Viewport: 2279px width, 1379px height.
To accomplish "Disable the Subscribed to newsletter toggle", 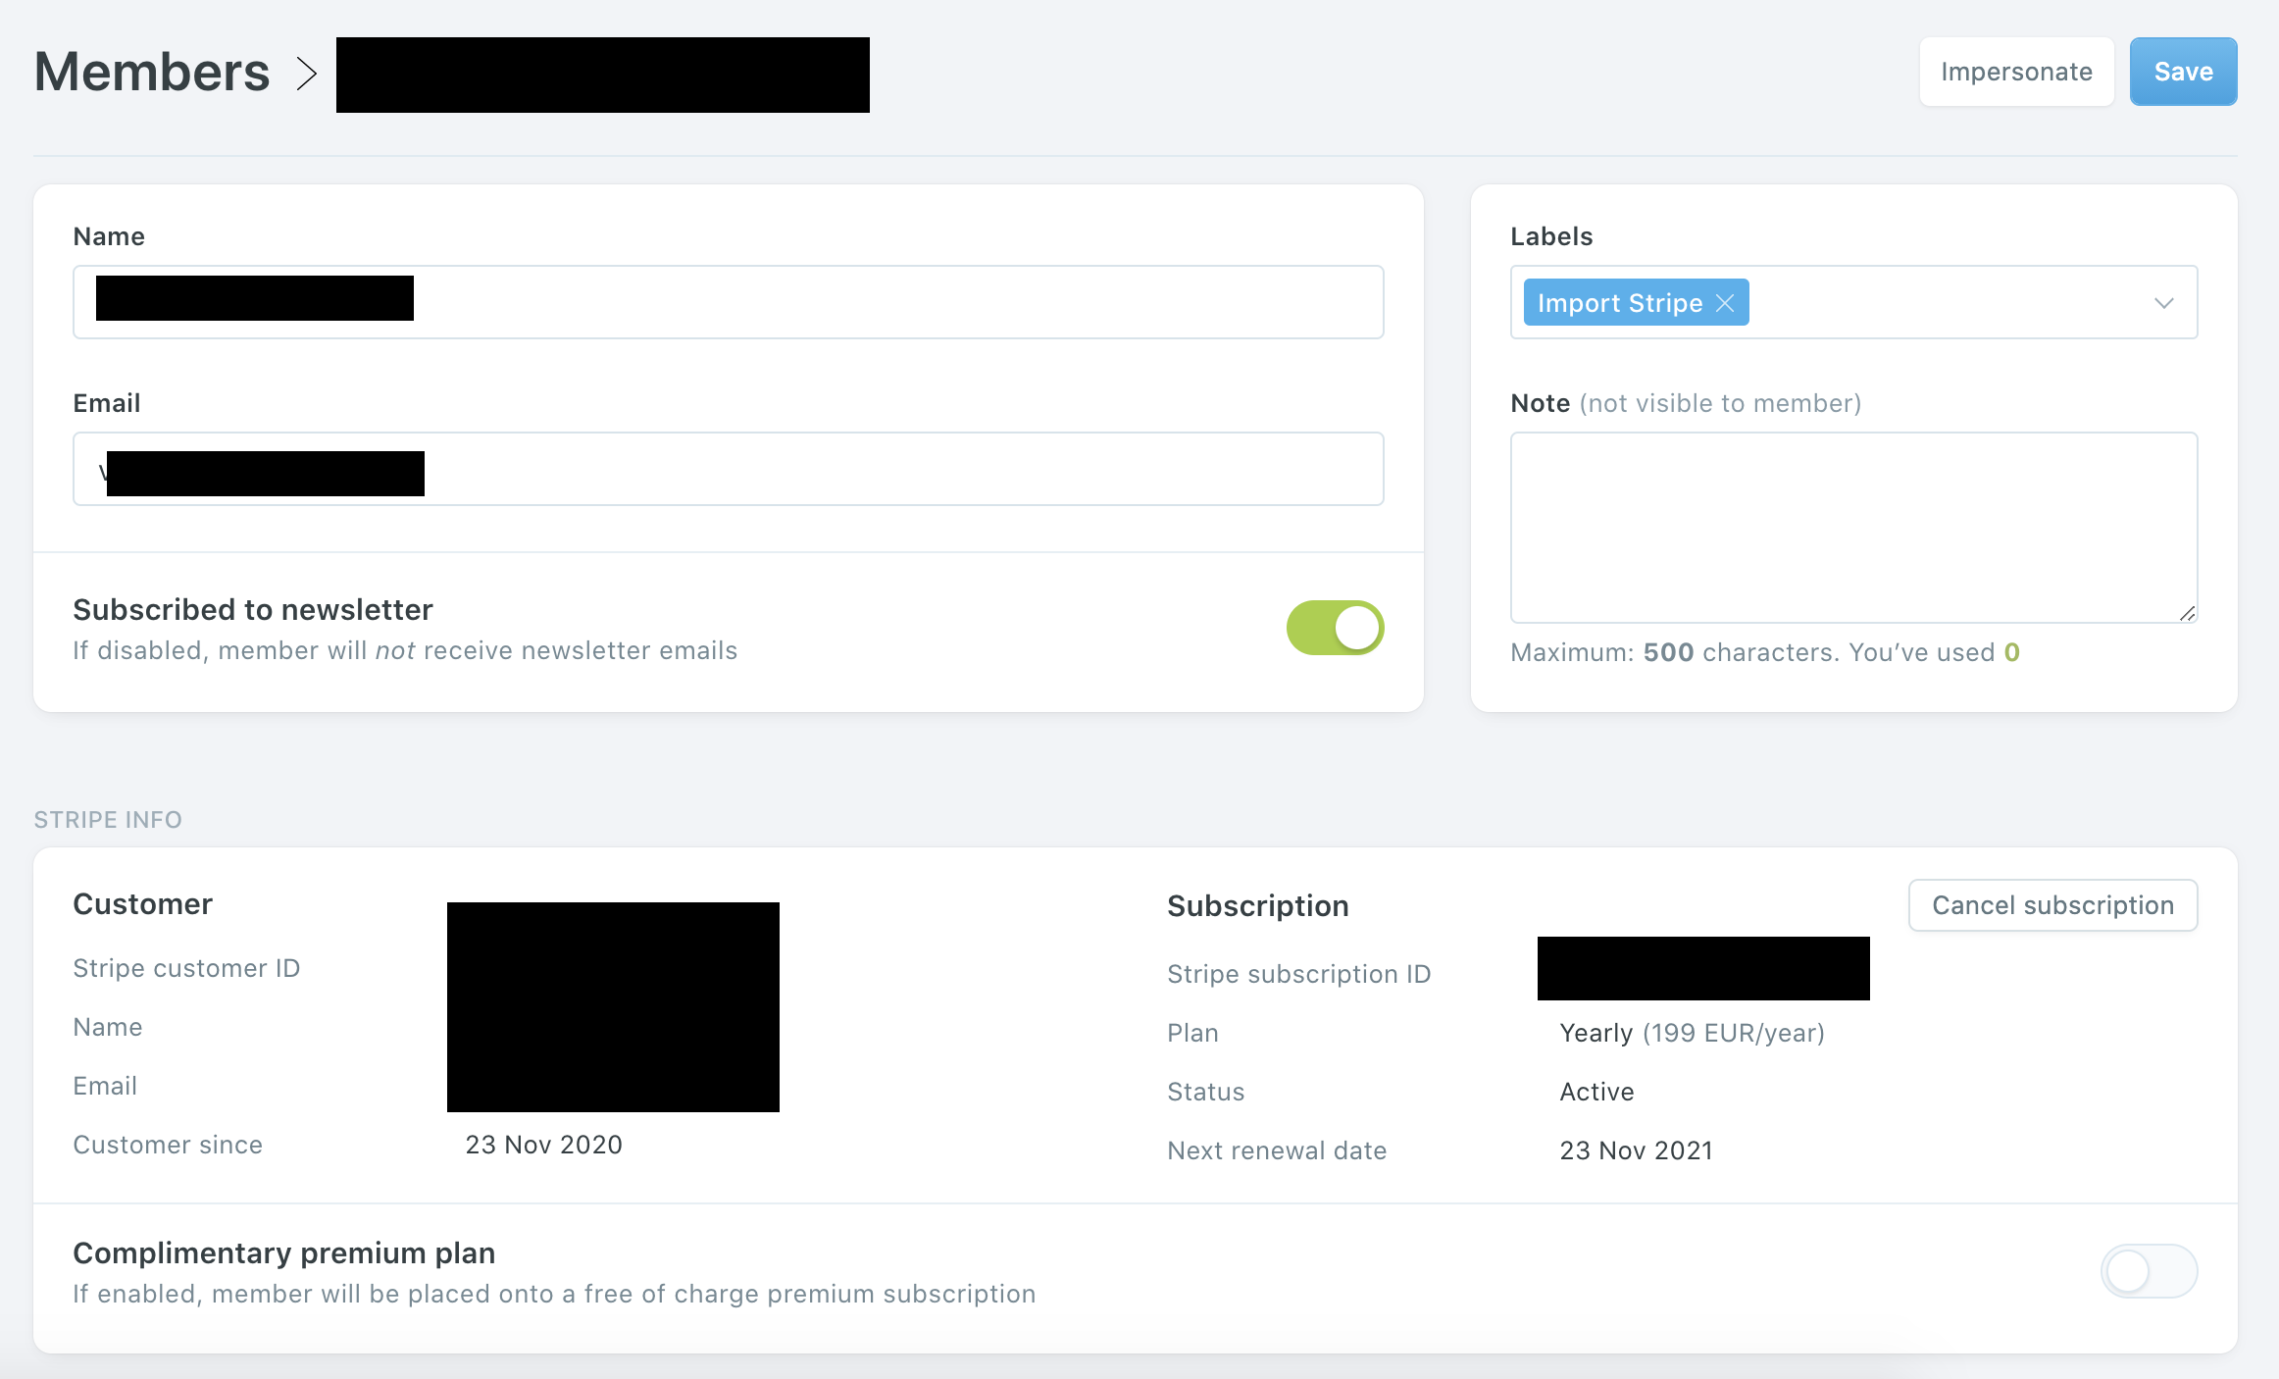I will (1335, 628).
